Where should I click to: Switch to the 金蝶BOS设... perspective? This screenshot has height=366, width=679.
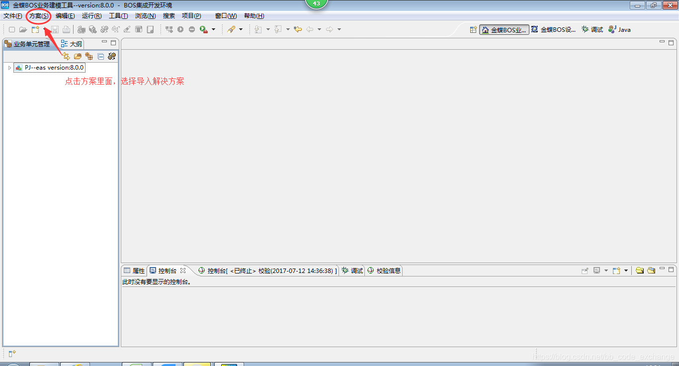pos(553,30)
